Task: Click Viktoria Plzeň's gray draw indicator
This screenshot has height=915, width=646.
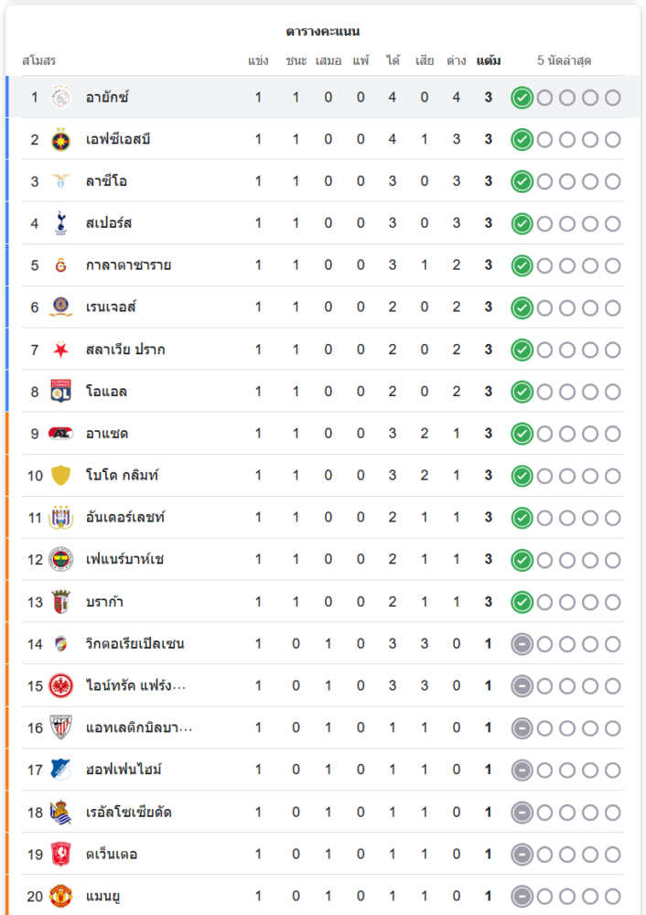Action: coord(522,645)
